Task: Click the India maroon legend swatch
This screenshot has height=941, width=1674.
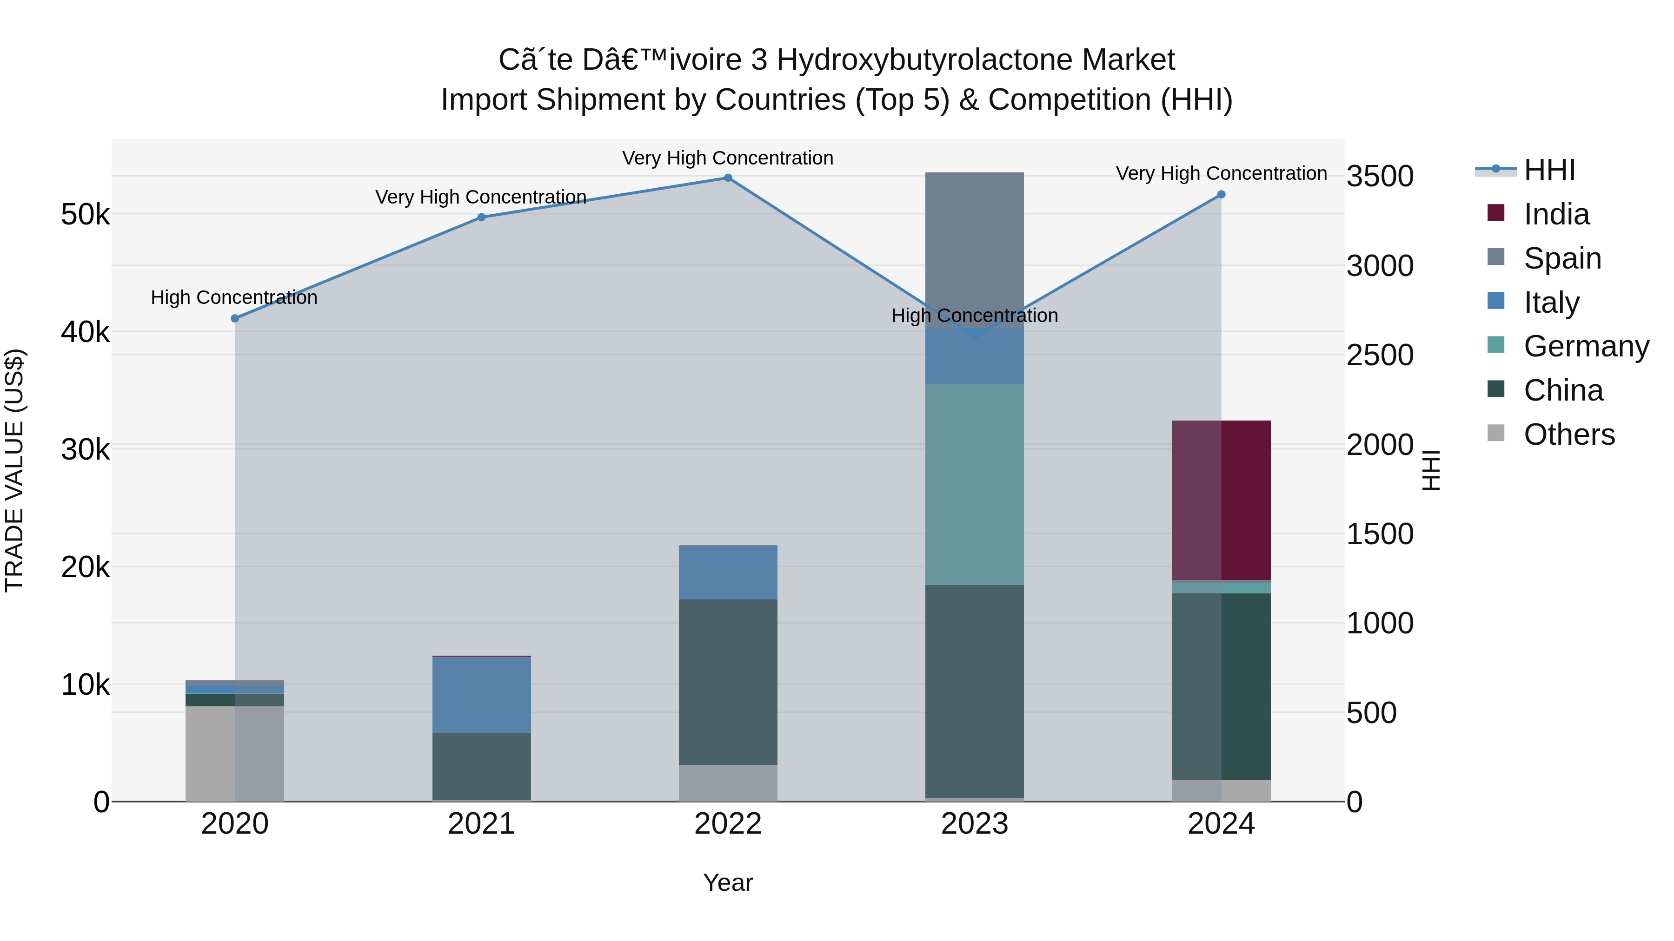Action: click(1496, 213)
